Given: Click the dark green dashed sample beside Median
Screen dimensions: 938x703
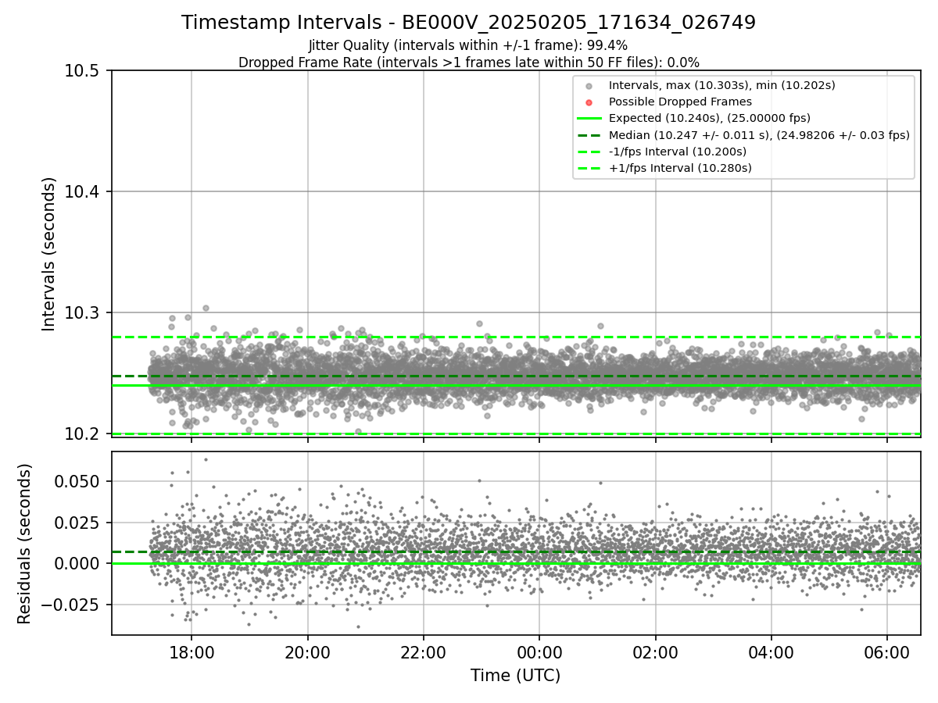Looking at the screenshot, I should click(x=589, y=135).
